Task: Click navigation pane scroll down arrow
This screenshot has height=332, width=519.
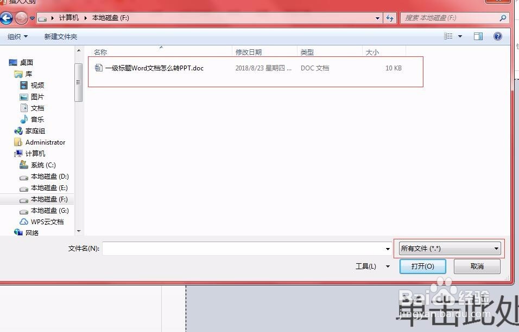Action: (78, 231)
